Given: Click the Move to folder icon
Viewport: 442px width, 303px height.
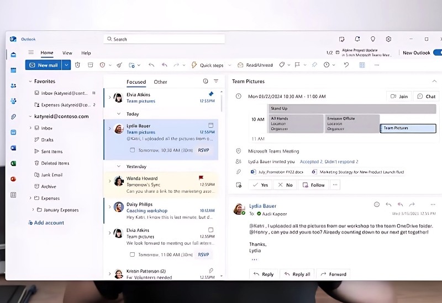Looking at the screenshot, I should pyautogui.click(x=131, y=65).
